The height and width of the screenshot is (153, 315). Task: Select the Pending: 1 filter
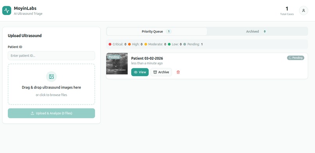pyautogui.click(x=193, y=44)
